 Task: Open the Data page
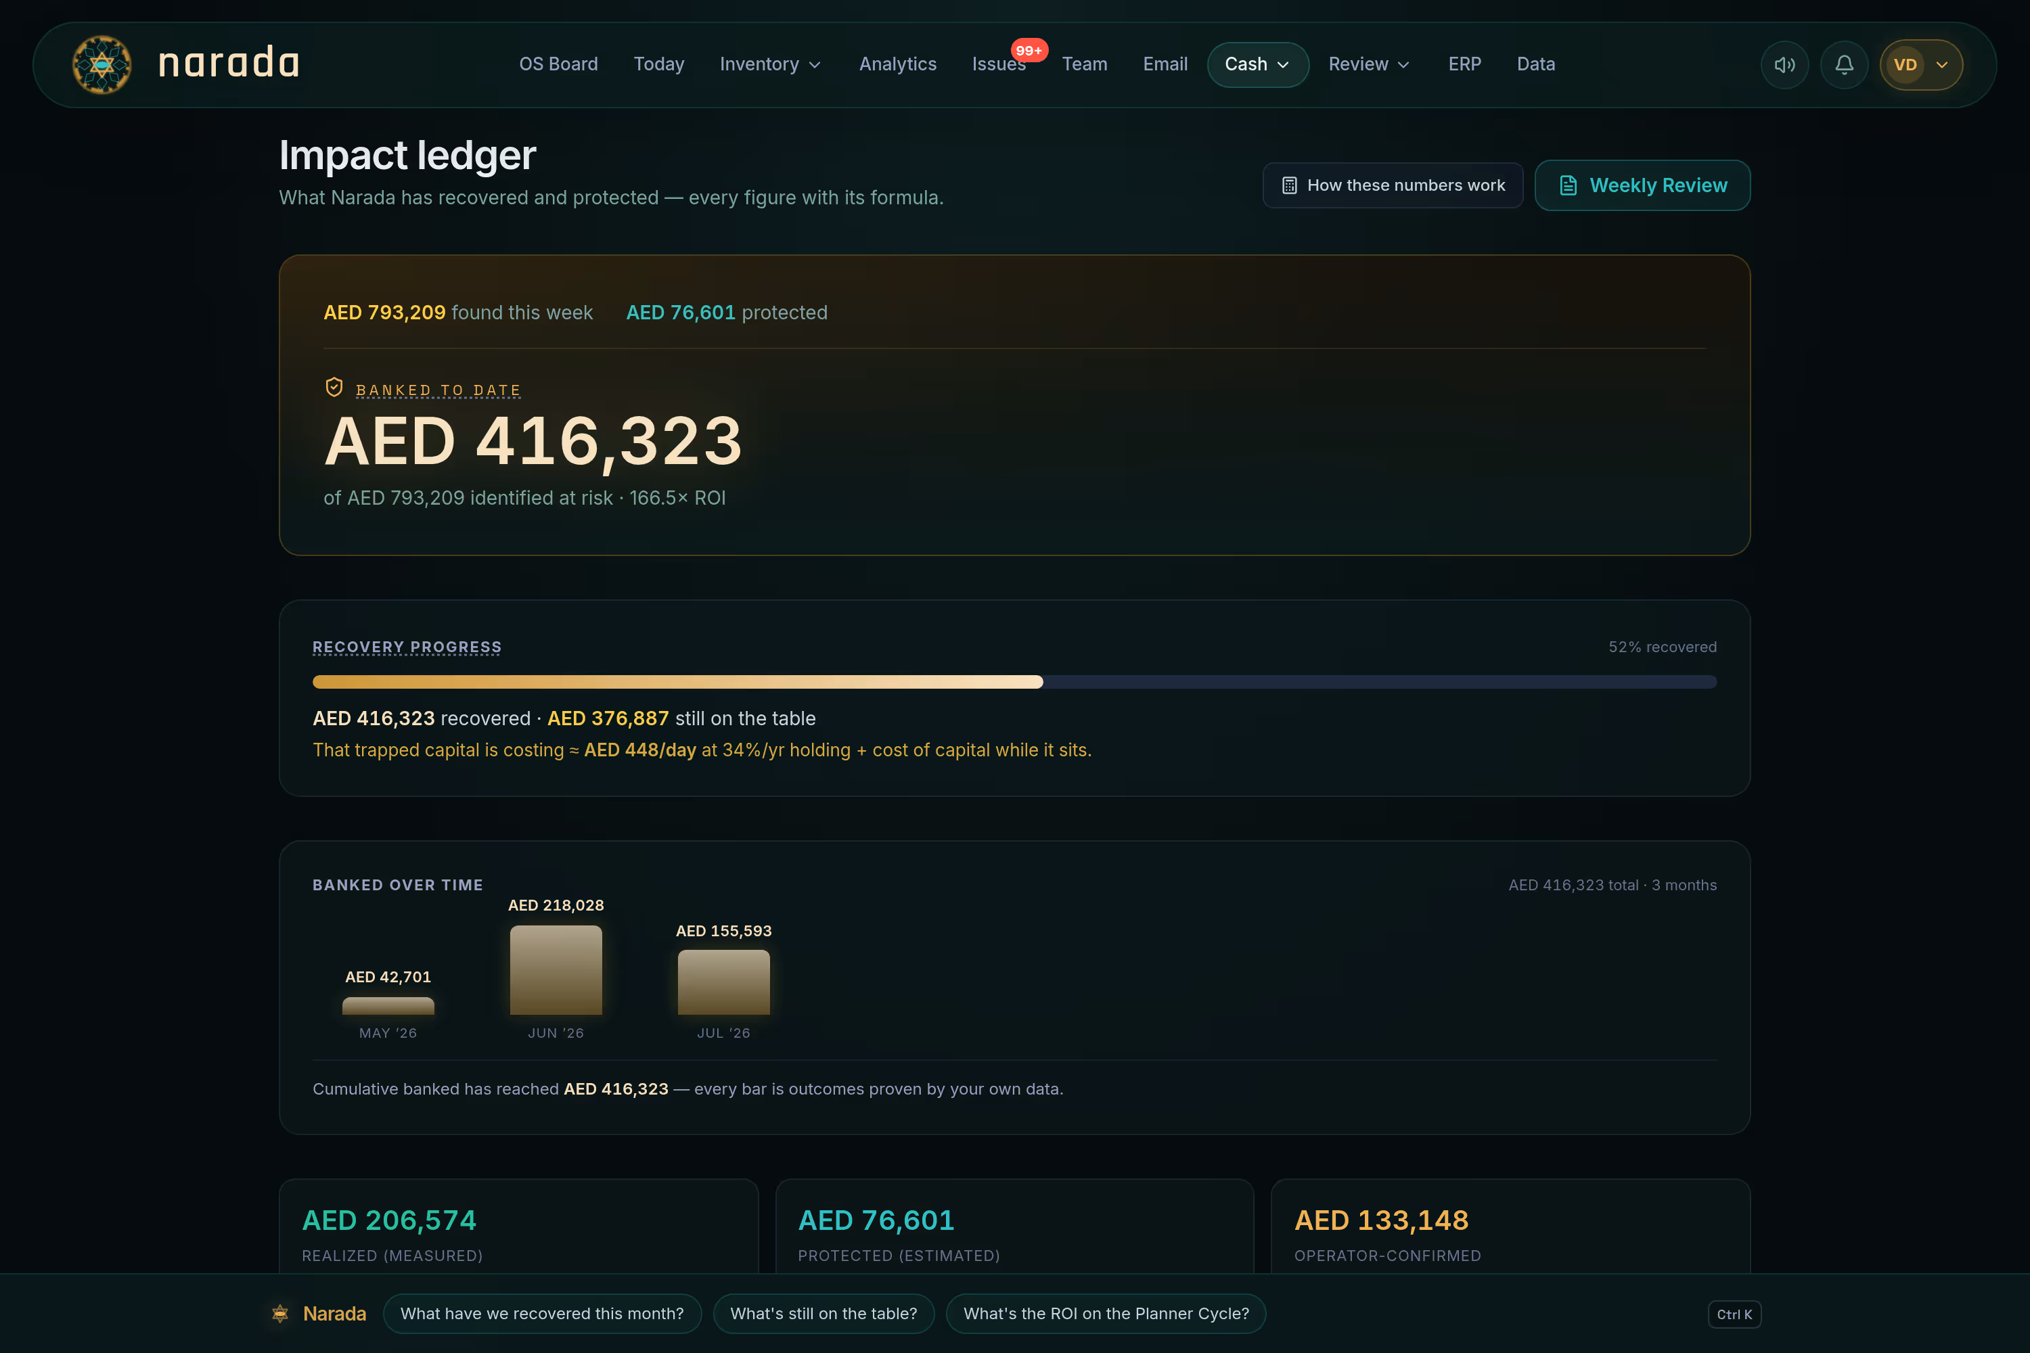pyautogui.click(x=1535, y=65)
